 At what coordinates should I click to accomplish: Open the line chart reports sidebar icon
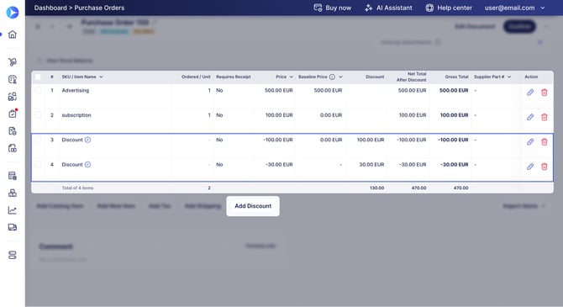click(x=13, y=210)
